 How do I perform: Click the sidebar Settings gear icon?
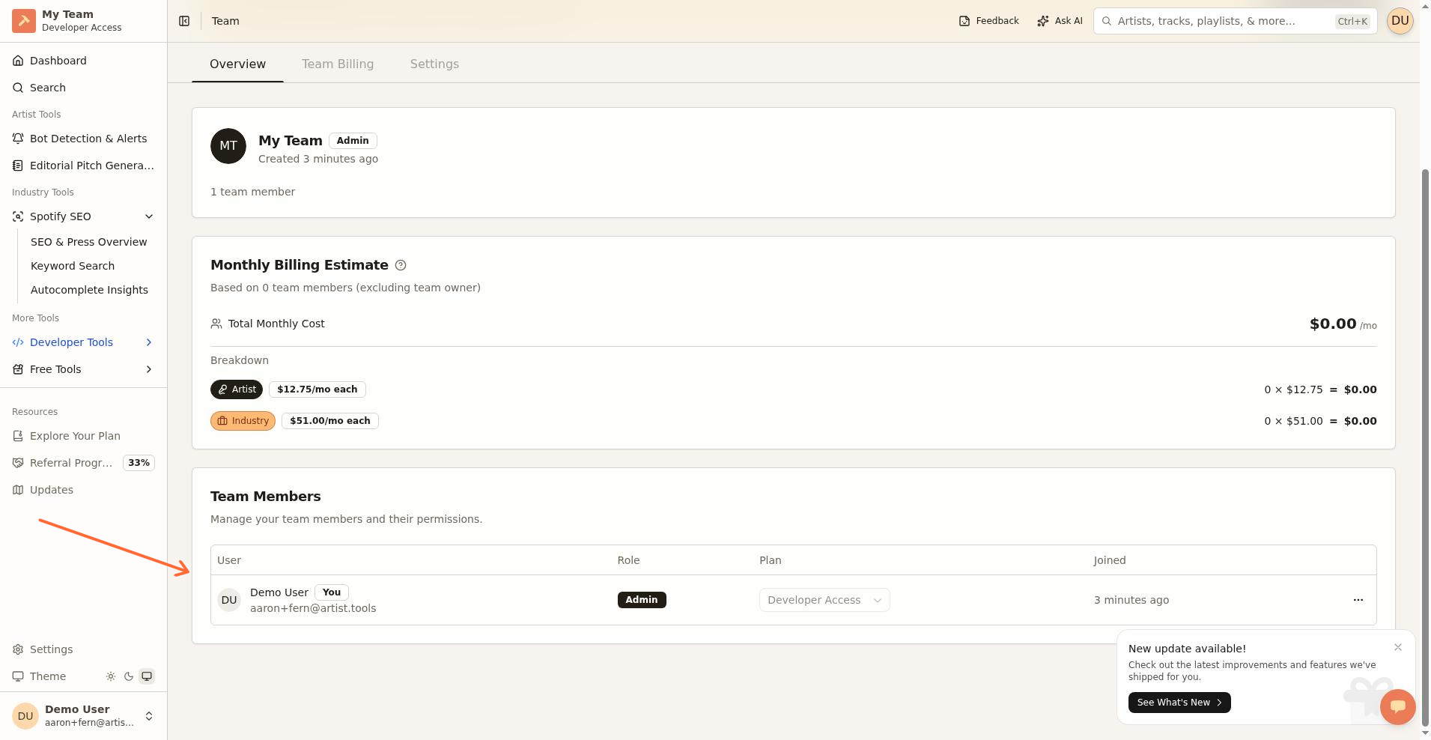pos(18,649)
